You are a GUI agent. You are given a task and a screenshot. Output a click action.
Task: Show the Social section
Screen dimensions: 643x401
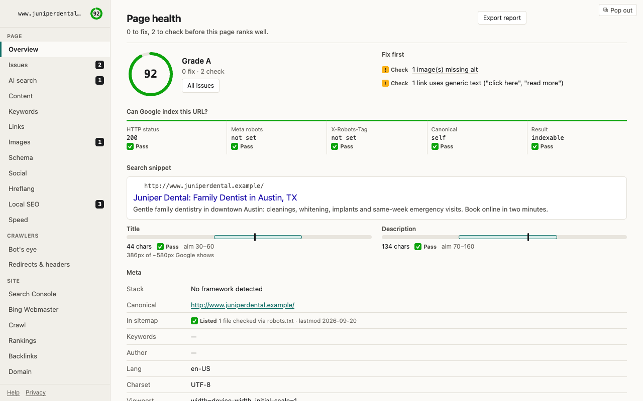pyautogui.click(x=55, y=173)
